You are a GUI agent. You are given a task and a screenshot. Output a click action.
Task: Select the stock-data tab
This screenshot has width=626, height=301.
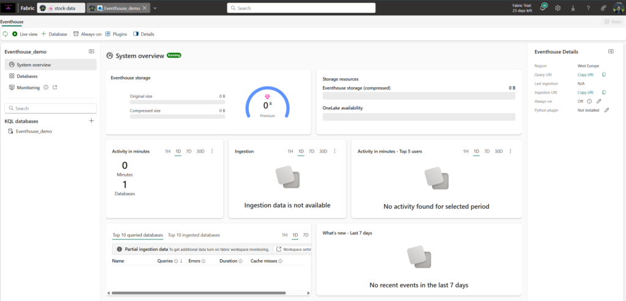tap(61, 9)
